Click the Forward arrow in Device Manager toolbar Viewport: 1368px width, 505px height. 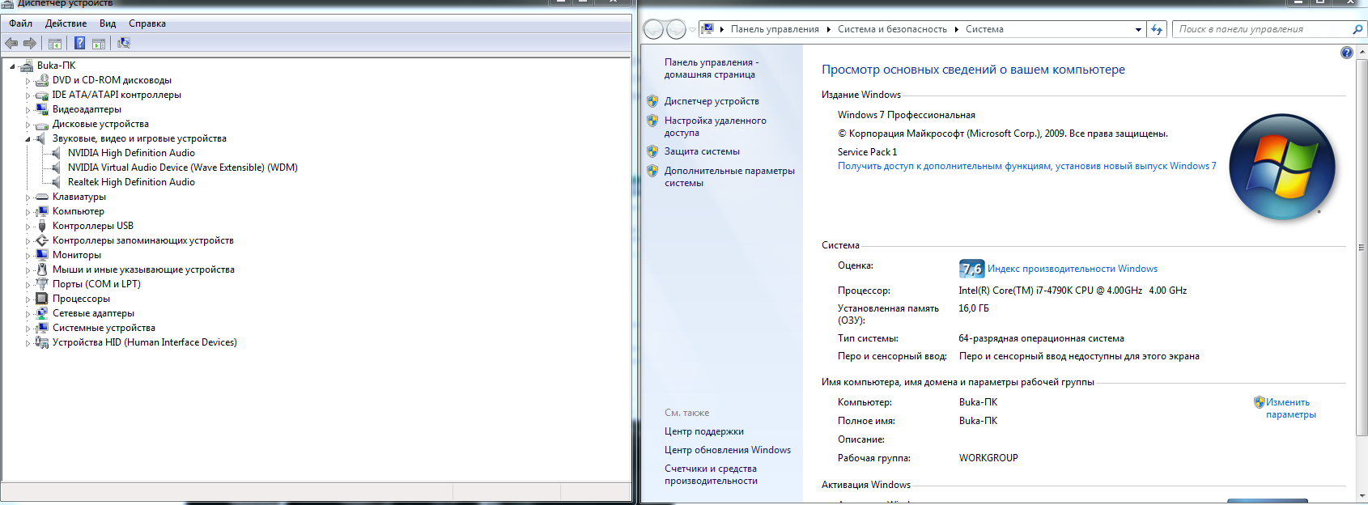click(30, 43)
